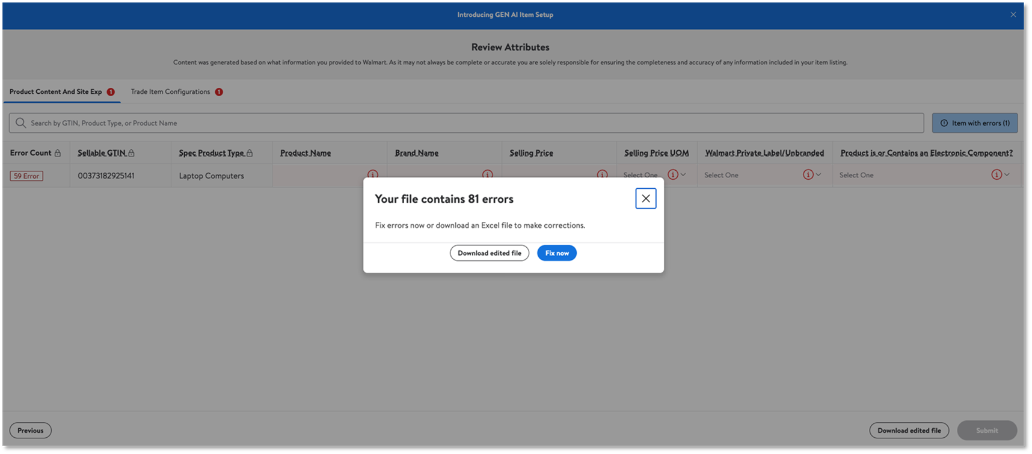
Task: Click the lock icon beside Spec Product Type
Action: [250, 153]
